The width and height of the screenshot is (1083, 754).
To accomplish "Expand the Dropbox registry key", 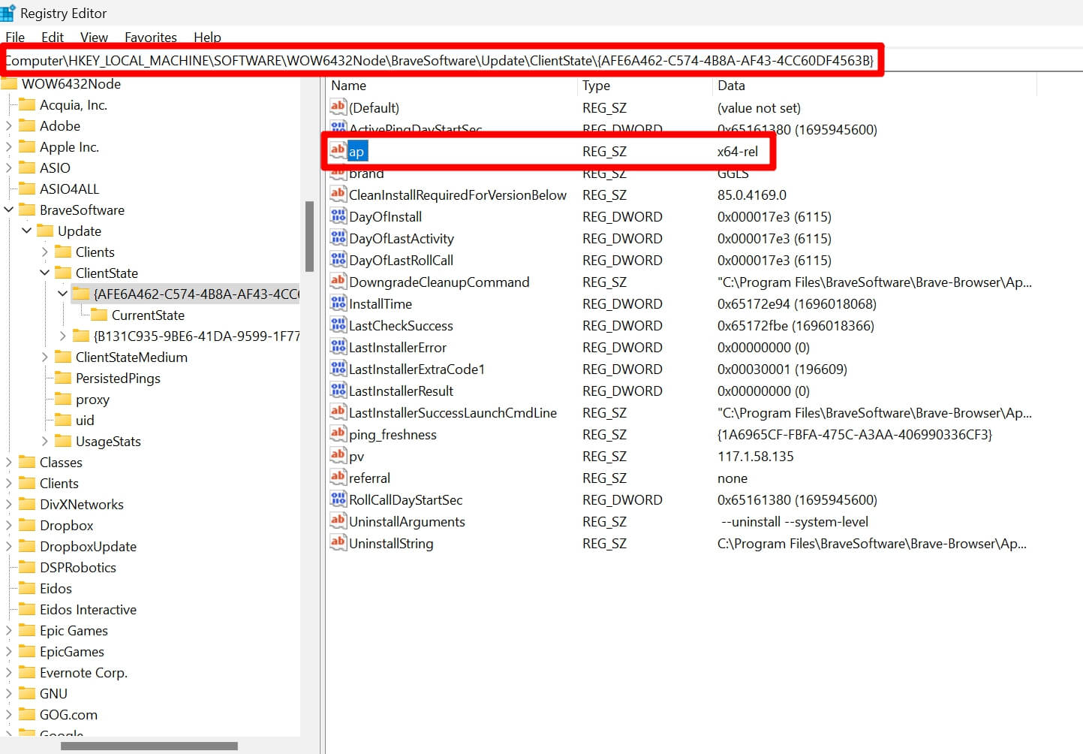I will pyautogui.click(x=9, y=526).
